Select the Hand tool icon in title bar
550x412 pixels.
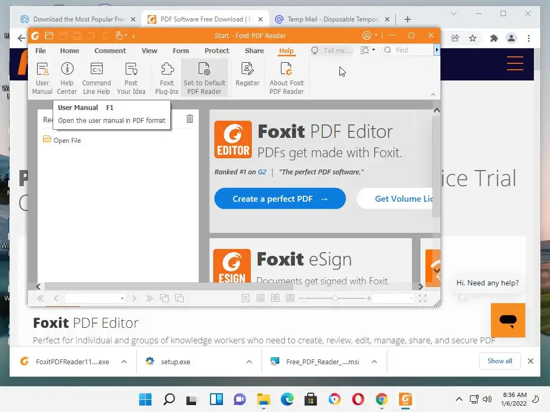[119, 35]
